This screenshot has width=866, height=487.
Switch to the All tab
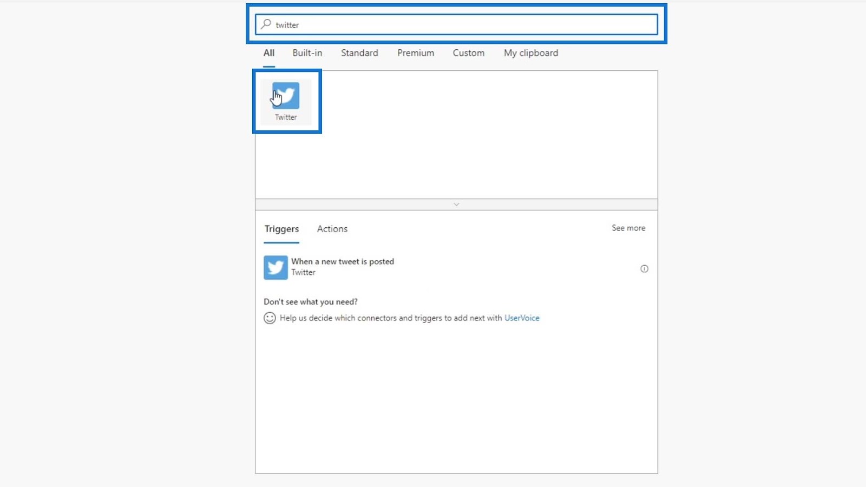pyautogui.click(x=269, y=53)
